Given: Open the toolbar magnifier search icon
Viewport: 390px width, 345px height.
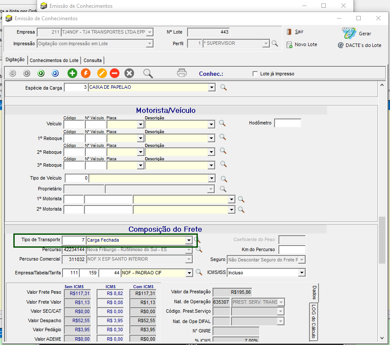Looking at the screenshot, I should point(148,73).
